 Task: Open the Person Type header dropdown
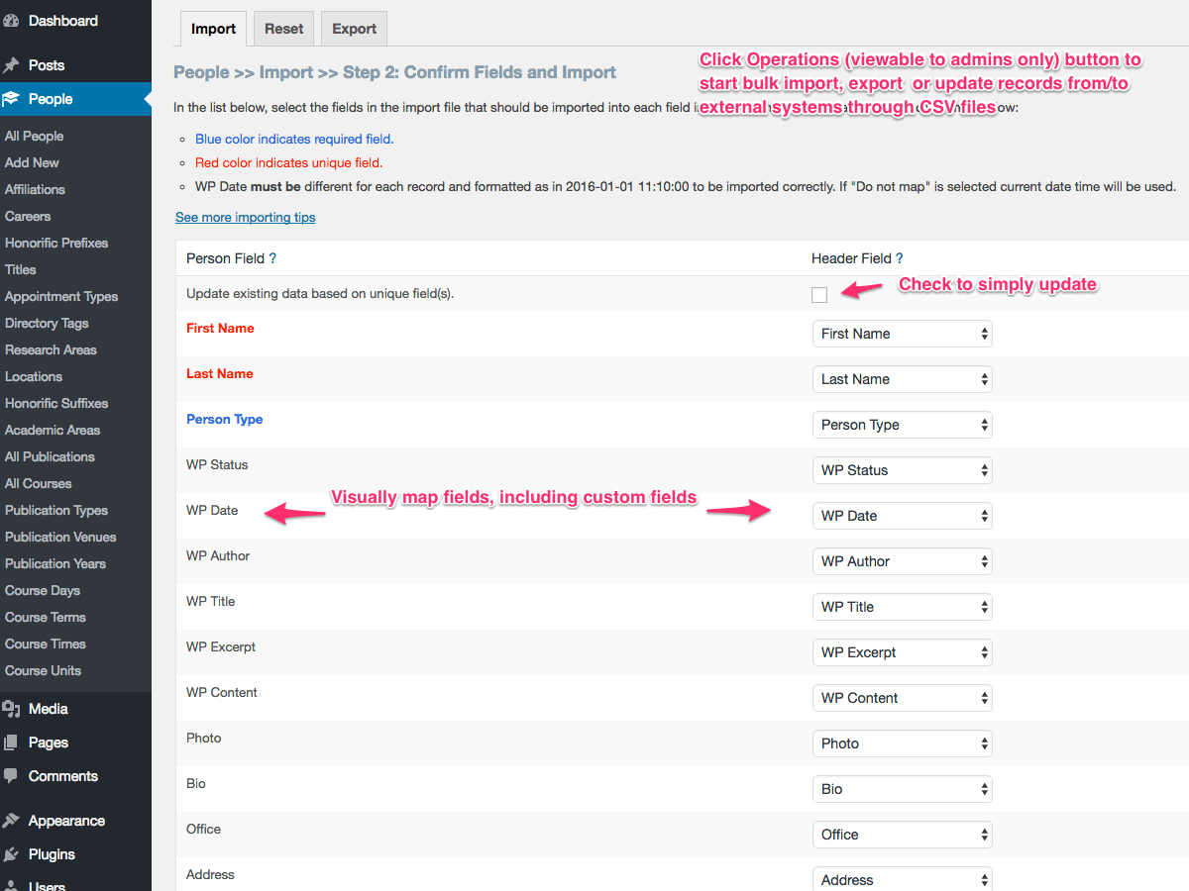[902, 425]
